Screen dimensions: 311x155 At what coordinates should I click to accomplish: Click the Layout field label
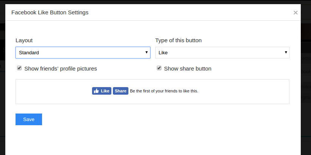click(24, 40)
